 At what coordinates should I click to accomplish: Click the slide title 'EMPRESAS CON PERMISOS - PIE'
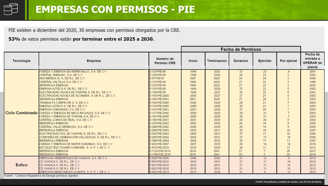pos(115,10)
